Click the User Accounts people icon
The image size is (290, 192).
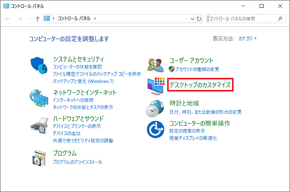click(156, 65)
